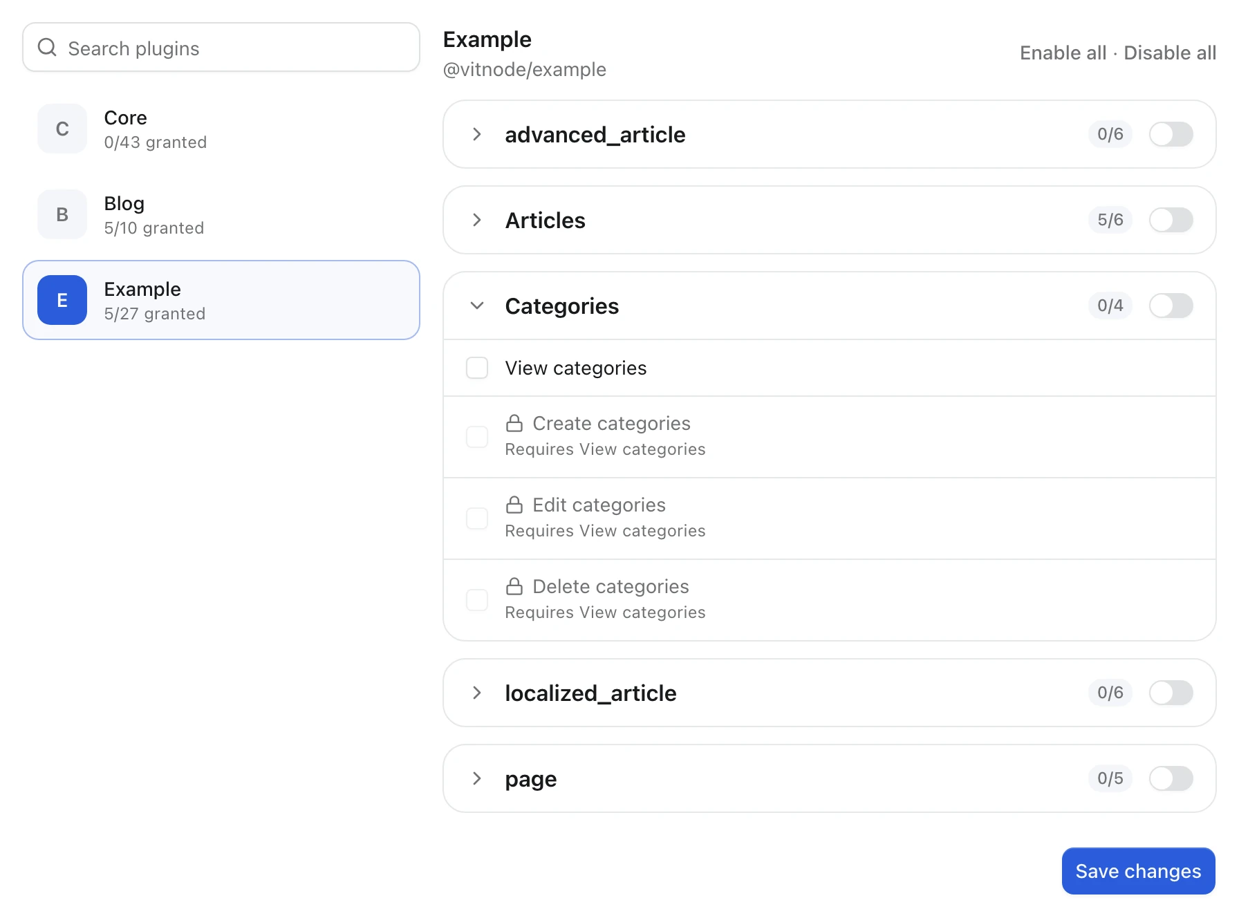Click the @vitnode/example package name
The width and height of the screenshot is (1239, 918).
pos(525,69)
